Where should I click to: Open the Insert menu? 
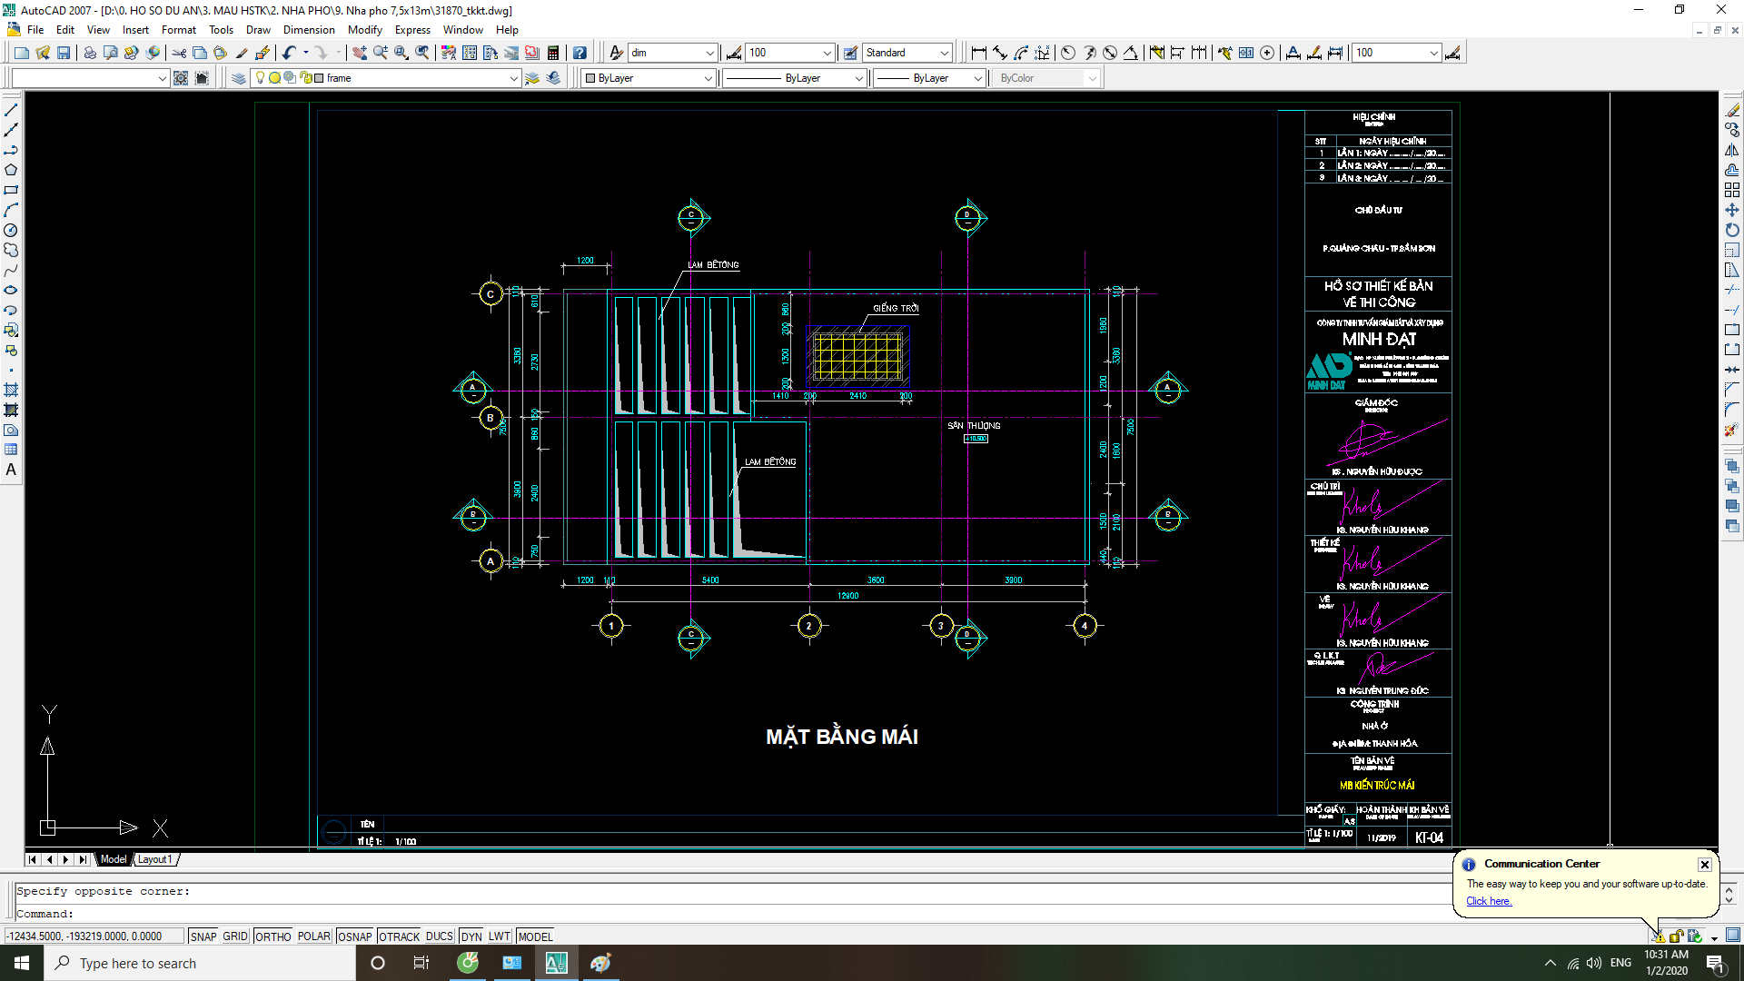click(x=135, y=30)
